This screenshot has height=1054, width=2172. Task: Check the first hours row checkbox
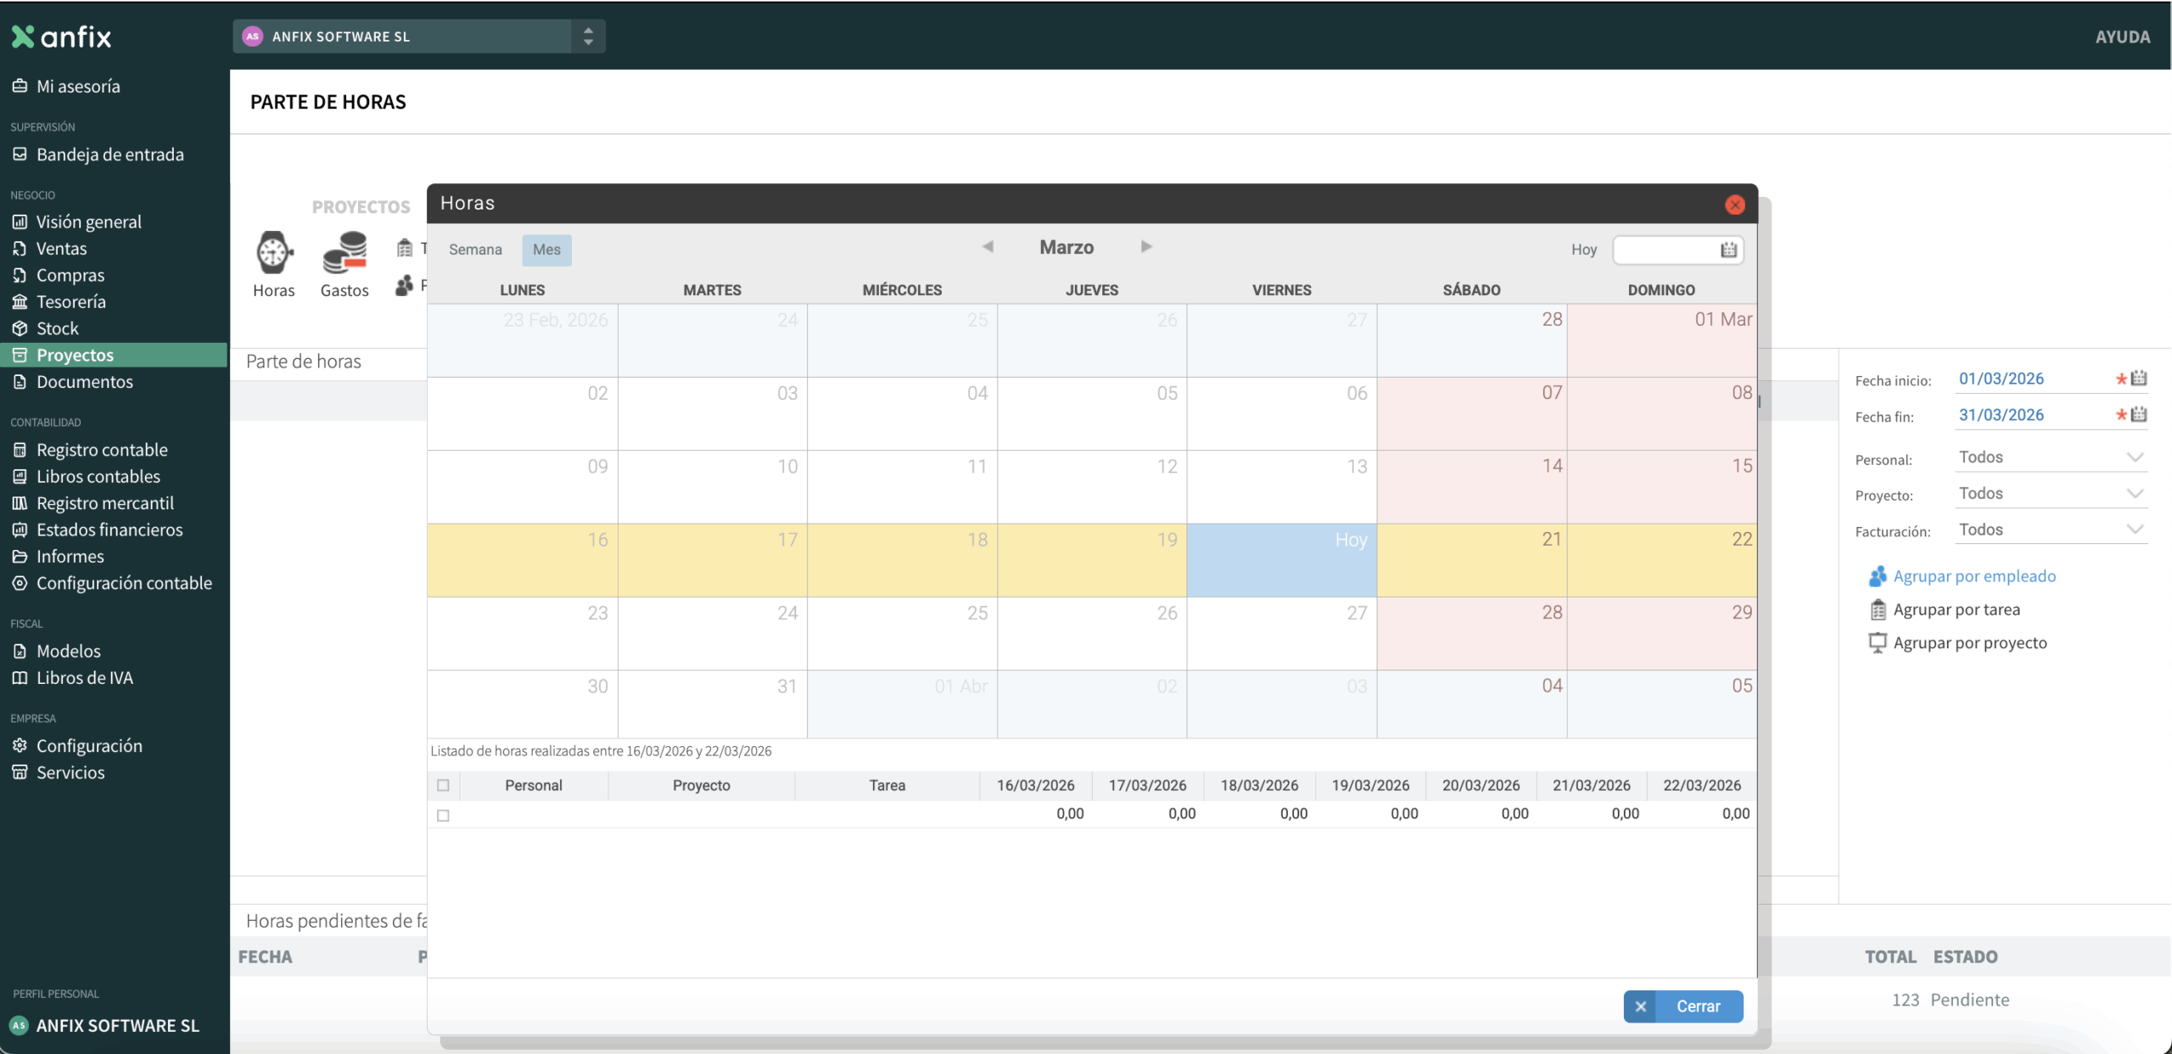443,815
